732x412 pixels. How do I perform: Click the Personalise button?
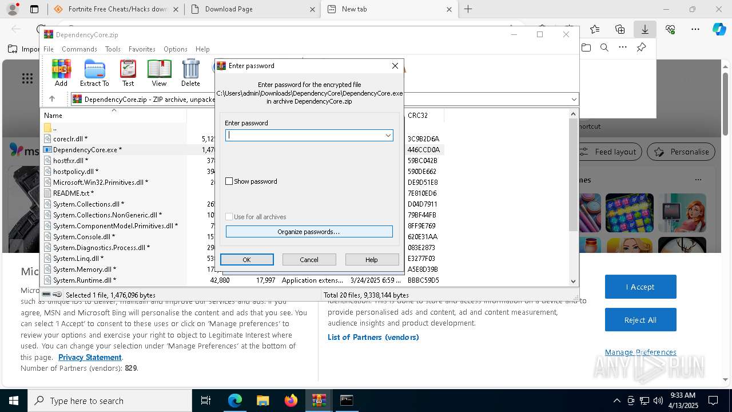(681, 152)
